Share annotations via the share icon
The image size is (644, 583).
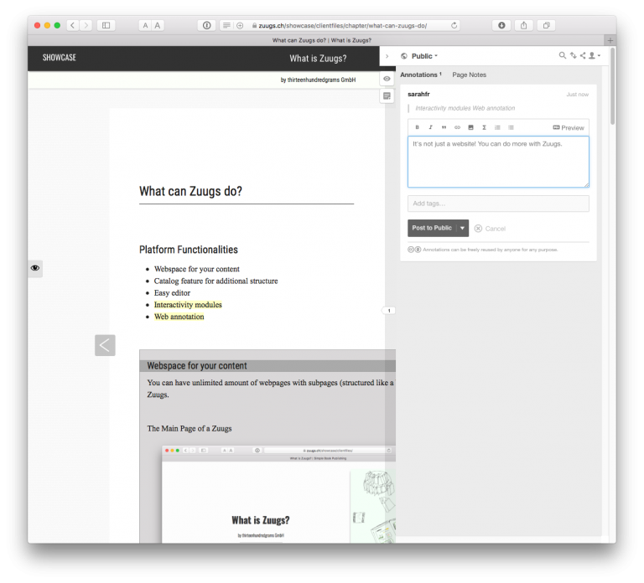point(583,56)
